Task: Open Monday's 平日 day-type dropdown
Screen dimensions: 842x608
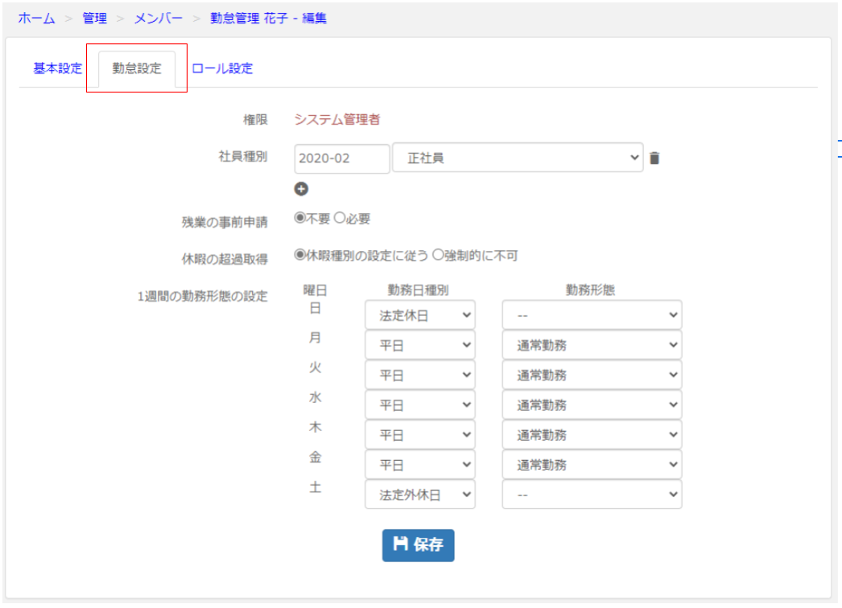Action: coord(420,345)
